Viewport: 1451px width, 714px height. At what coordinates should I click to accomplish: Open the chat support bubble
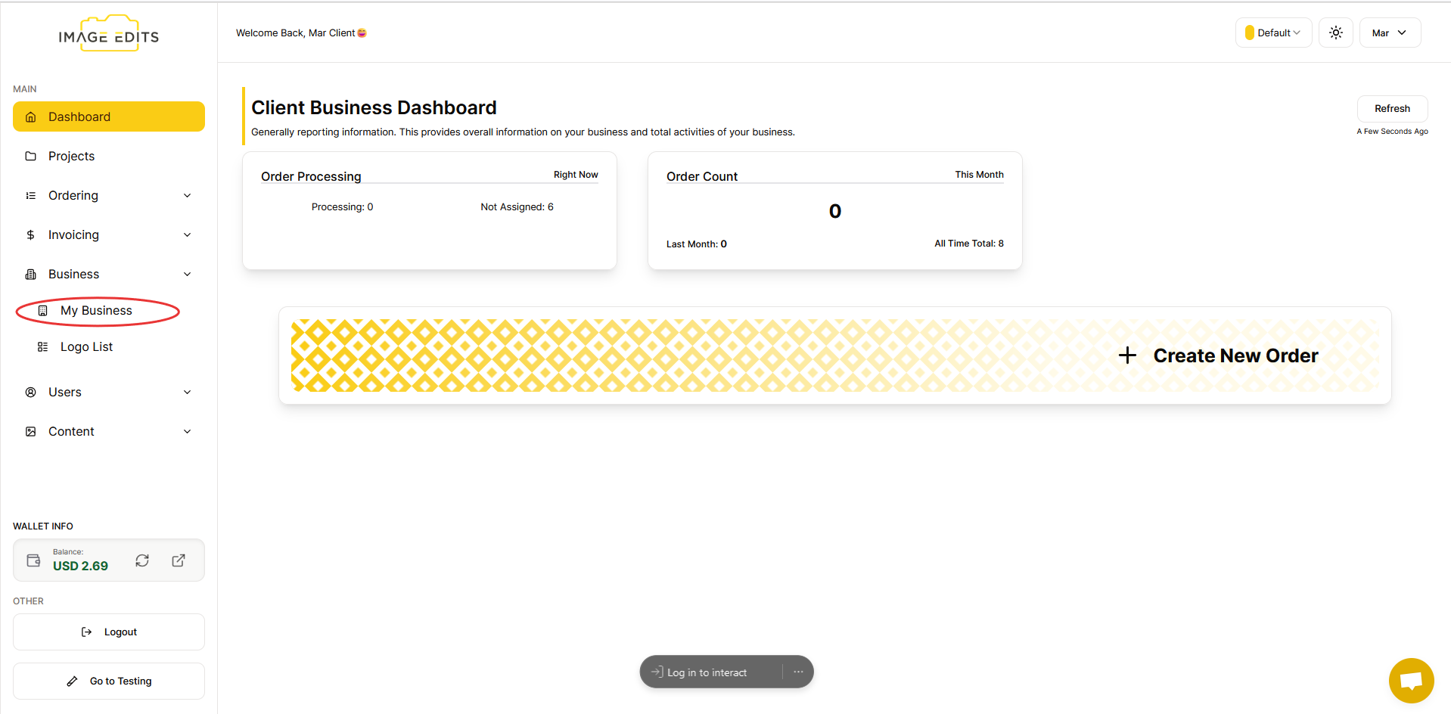click(x=1411, y=681)
